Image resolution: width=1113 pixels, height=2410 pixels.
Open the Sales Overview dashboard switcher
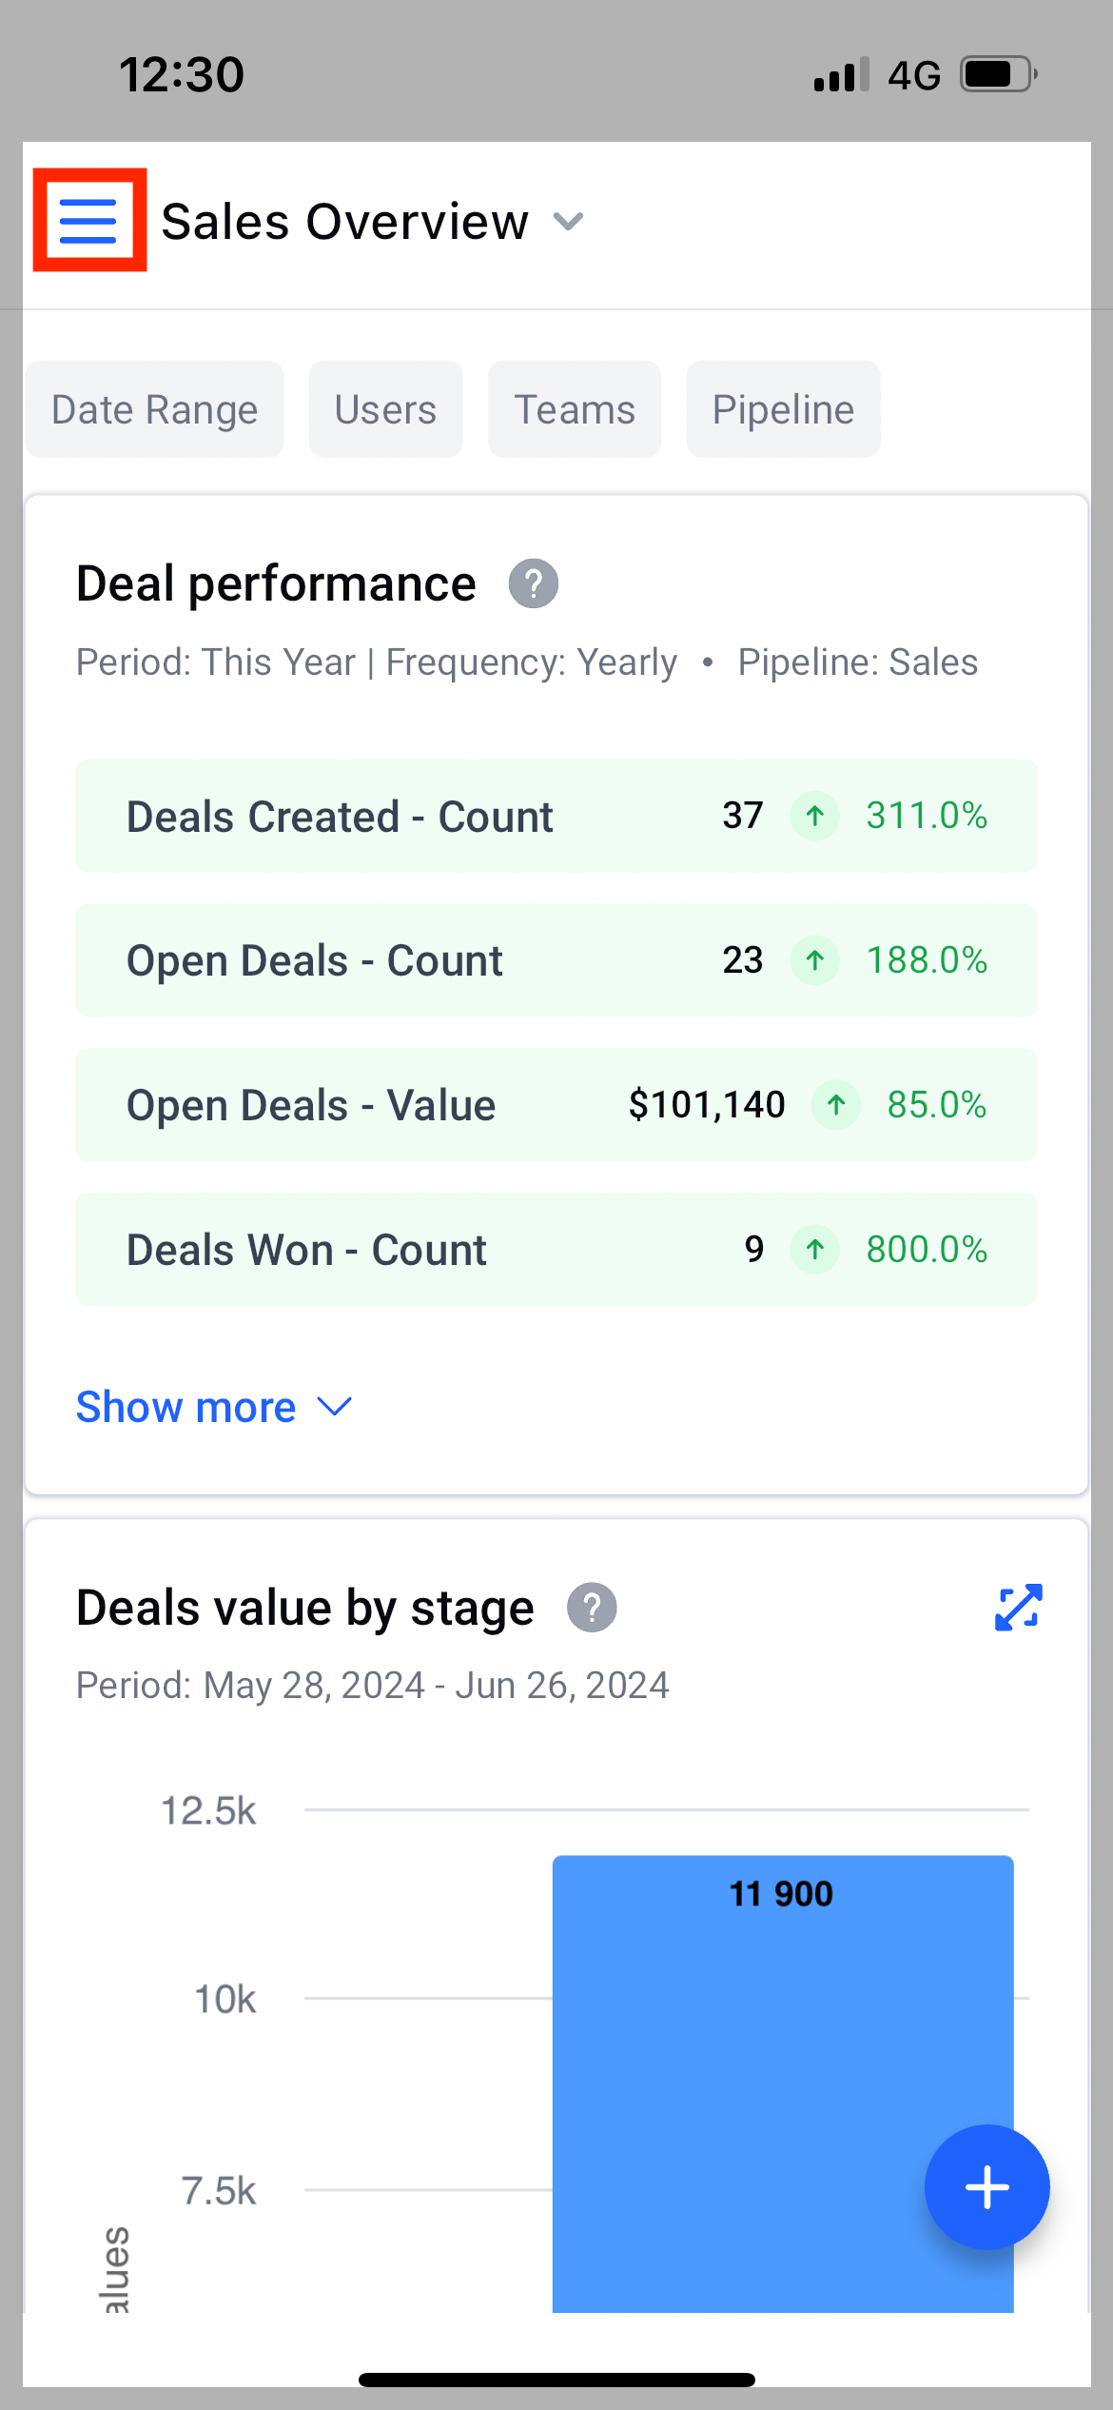pos(568,221)
